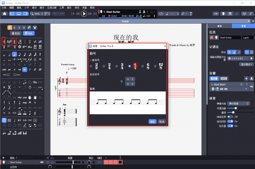The width and height of the screenshot is (255, 169).
Task: Open the zoom 100% dropdown
Action: (37, 13)
